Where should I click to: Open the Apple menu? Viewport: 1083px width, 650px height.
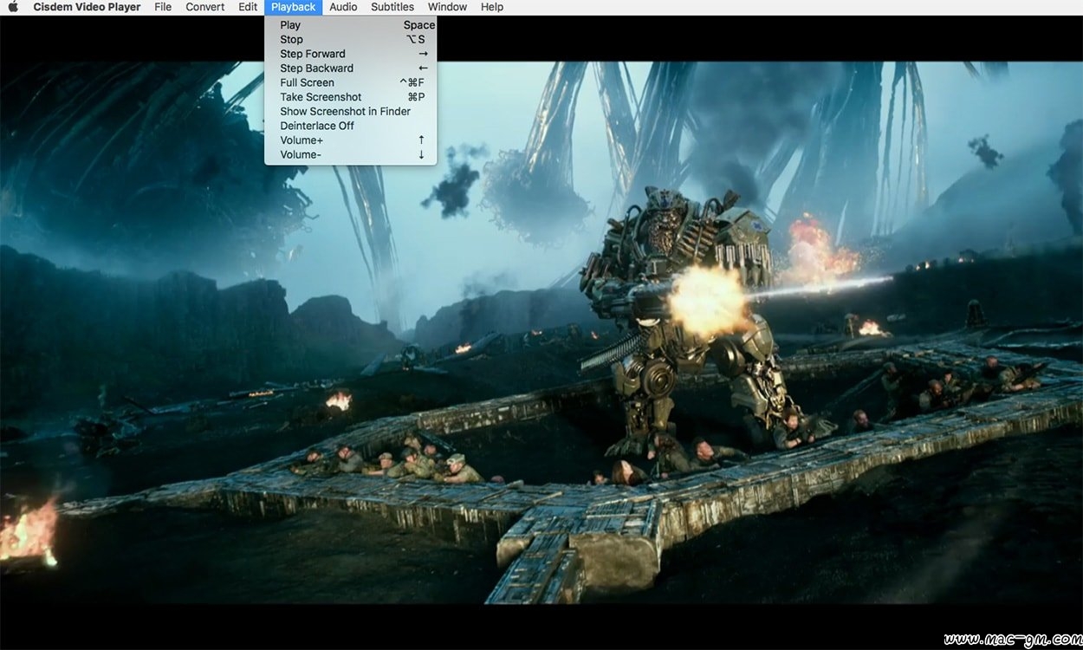[13, 7]
